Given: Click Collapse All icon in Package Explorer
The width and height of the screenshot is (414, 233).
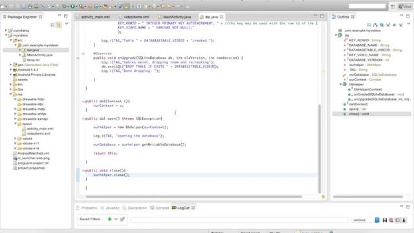Looking at the screenshot, I should pyautogui.click(x=52, y=25).
